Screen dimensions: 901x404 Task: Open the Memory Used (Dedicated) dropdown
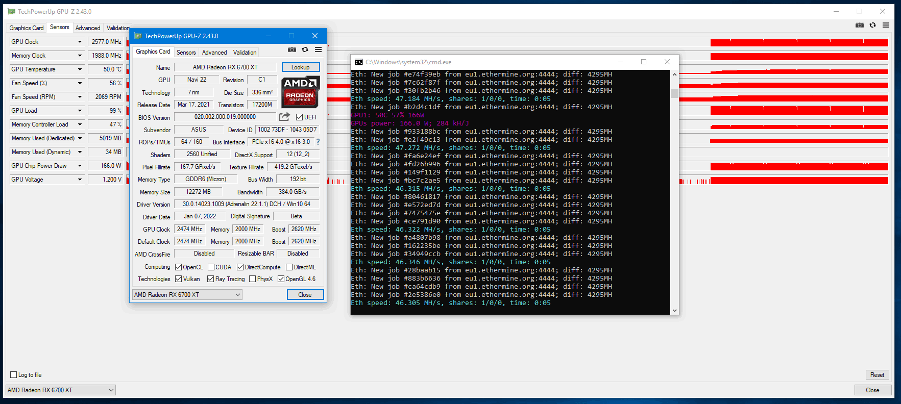[80, 138]
